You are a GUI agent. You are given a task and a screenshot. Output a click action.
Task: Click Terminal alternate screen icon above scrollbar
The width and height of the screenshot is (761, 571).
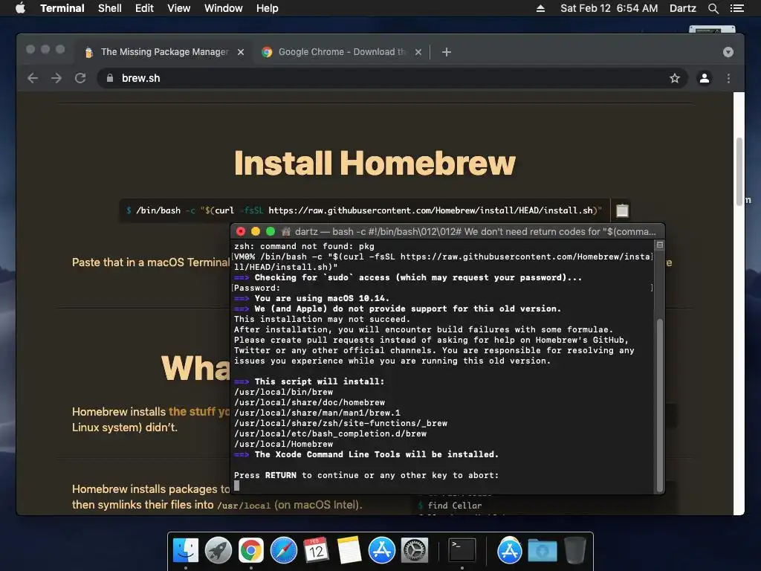pyautogui.click(x=660, y=245)
